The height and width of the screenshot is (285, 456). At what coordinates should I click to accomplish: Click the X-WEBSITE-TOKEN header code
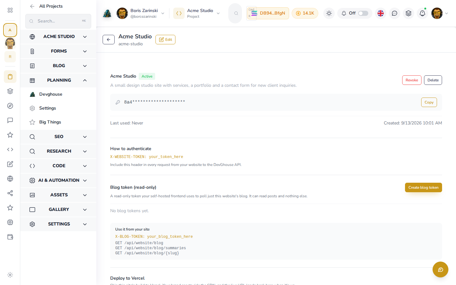tap(147, 157)
